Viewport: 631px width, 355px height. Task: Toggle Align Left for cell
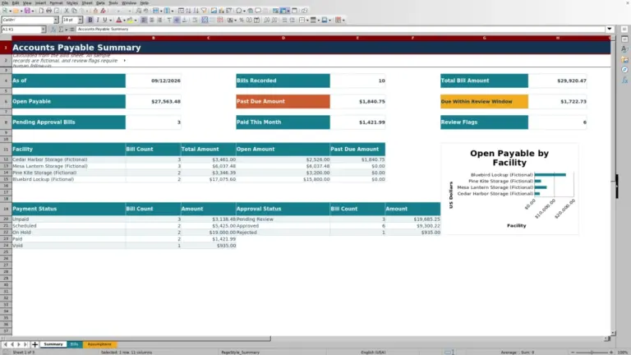point(144,20)
